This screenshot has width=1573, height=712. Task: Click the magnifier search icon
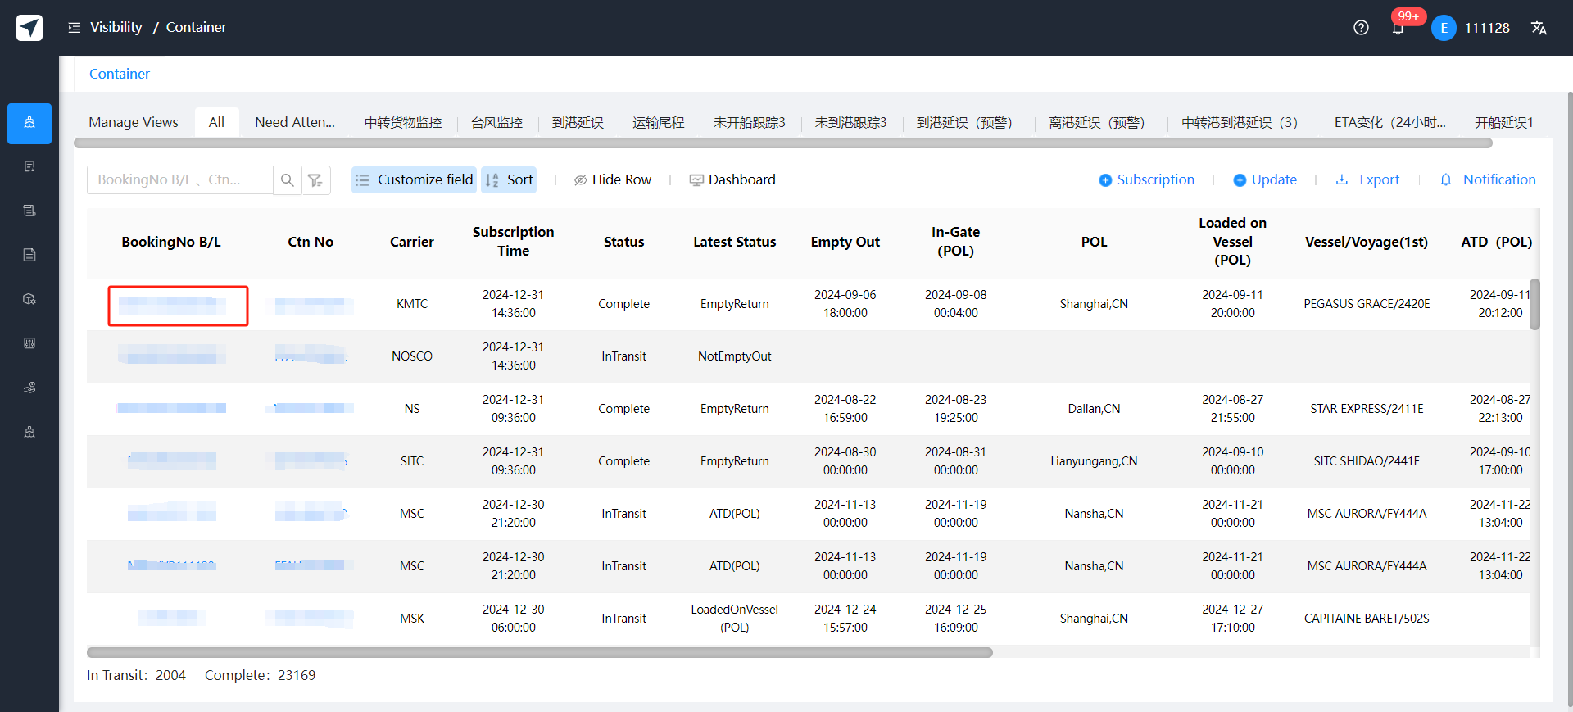[288, 180]
